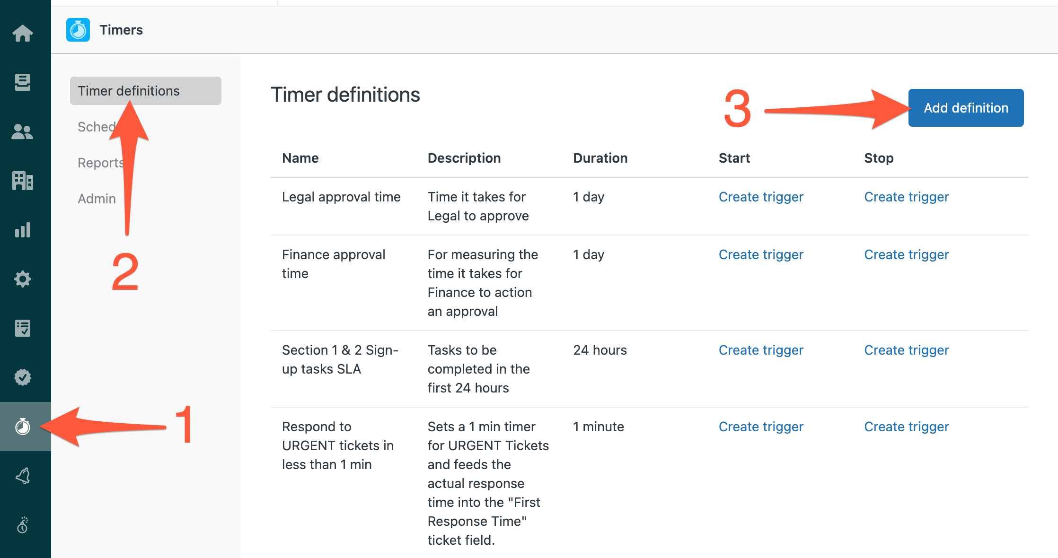Open the Organizations building icon
This screenshot has width=1058, height=558.
tap(23, 181)
